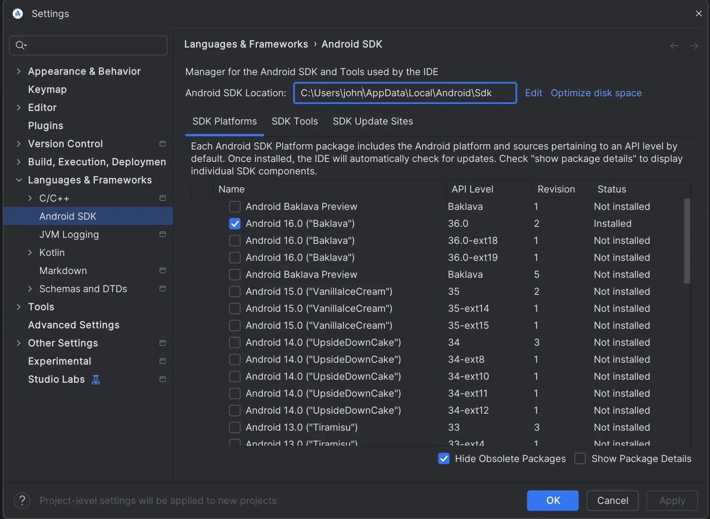Click the Cancel button

pyautogui.click(x=613, y=501)
